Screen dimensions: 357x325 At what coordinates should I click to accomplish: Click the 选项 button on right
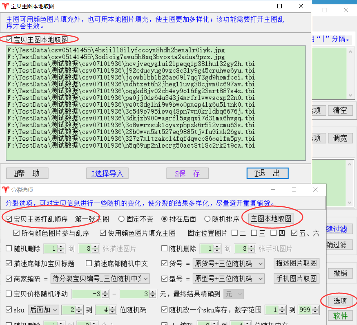click(340, 301)
